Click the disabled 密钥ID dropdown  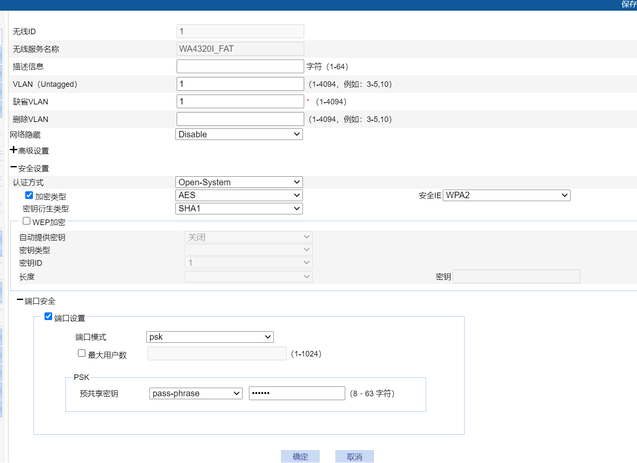pyautogui.click(x=249, y=263)
